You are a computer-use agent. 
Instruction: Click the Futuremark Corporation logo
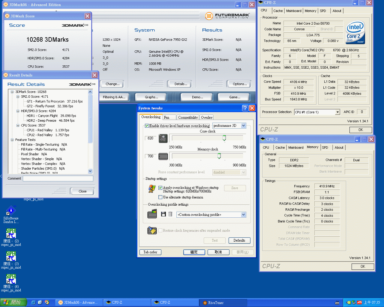(x=227, y=16)
